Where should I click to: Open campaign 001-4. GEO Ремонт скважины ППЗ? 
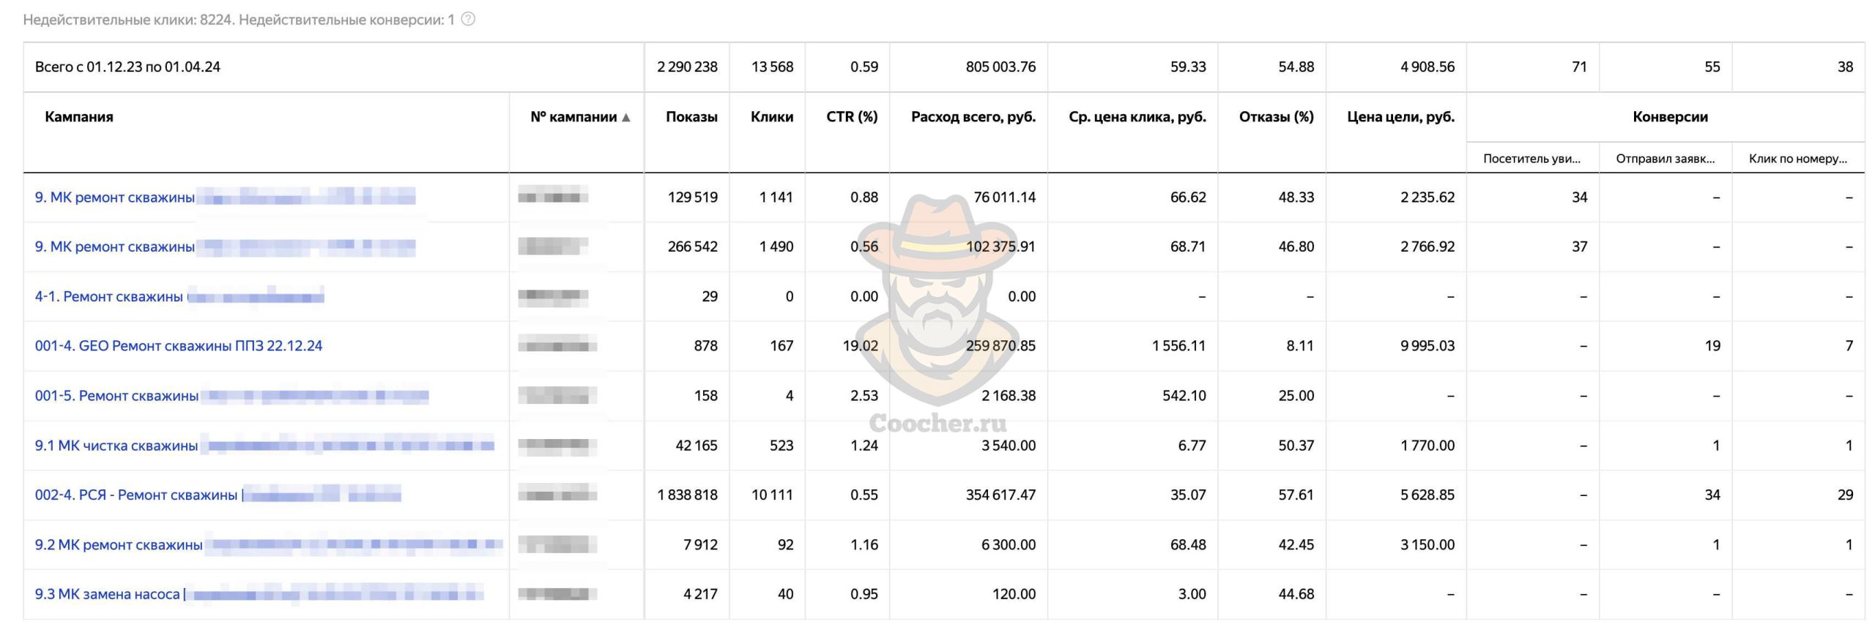179,346
